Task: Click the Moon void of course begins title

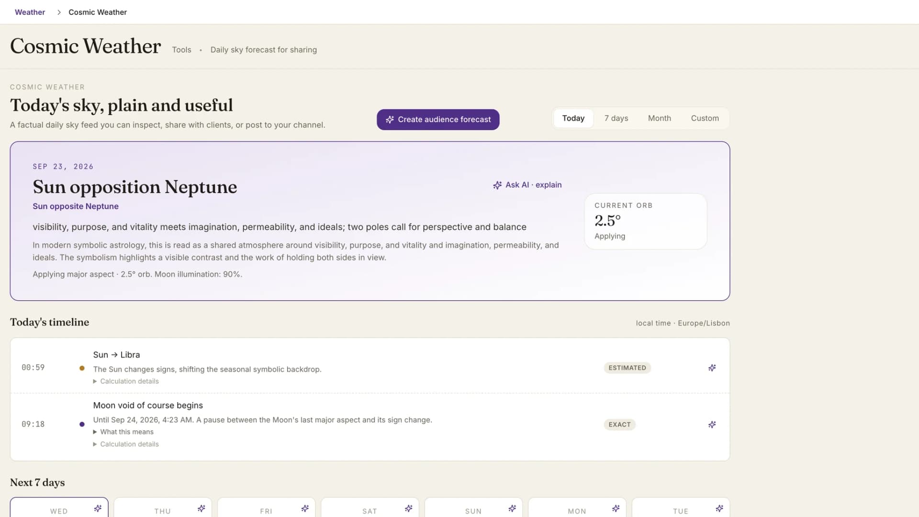Action: (148, 405)
